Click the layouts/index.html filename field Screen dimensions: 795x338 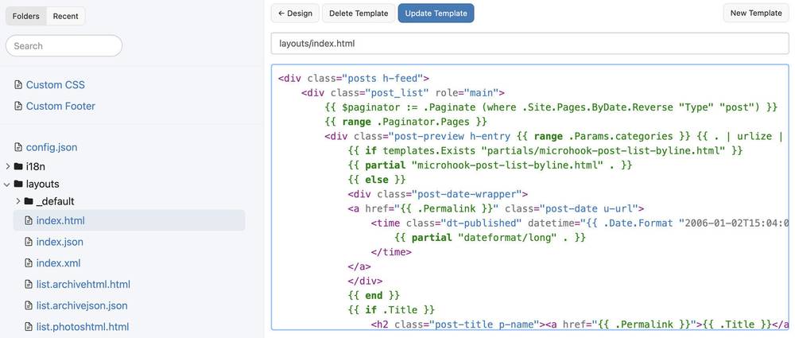(529, 44)
